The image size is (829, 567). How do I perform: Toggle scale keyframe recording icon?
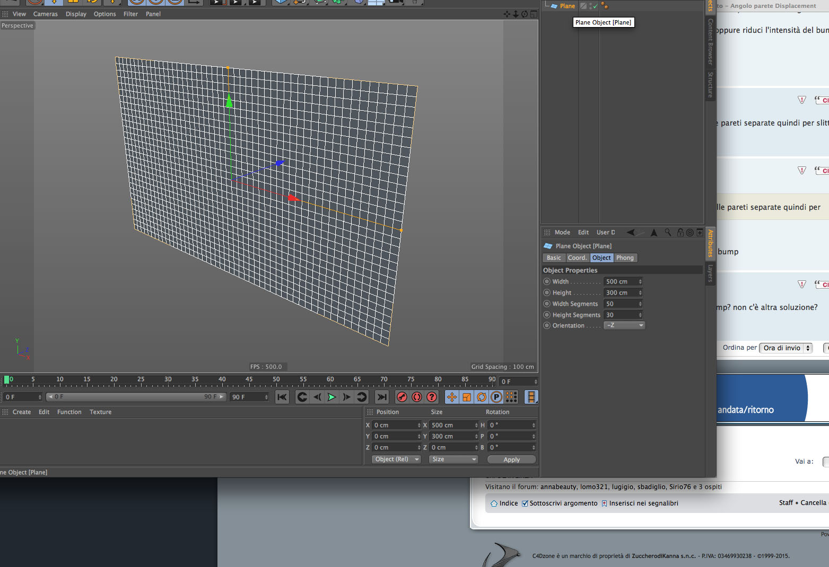pyautogui.click(x=467, y=397)
